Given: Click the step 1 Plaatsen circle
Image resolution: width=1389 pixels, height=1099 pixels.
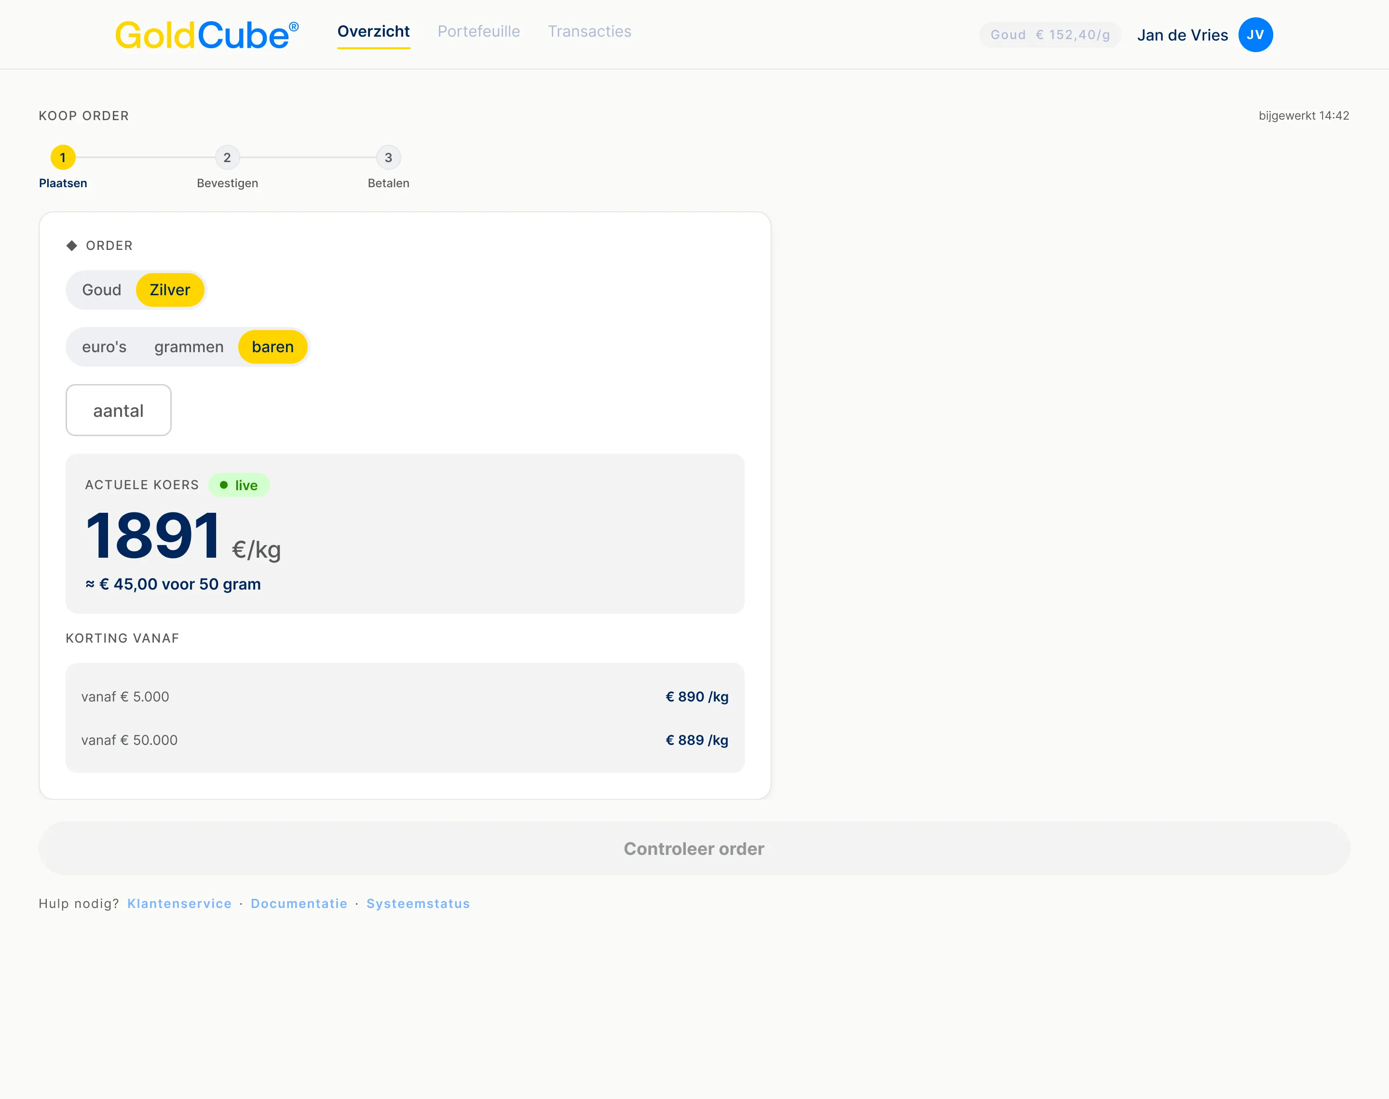Looking at the screenshot, I should pyautogui.click(x=63, y=157).
